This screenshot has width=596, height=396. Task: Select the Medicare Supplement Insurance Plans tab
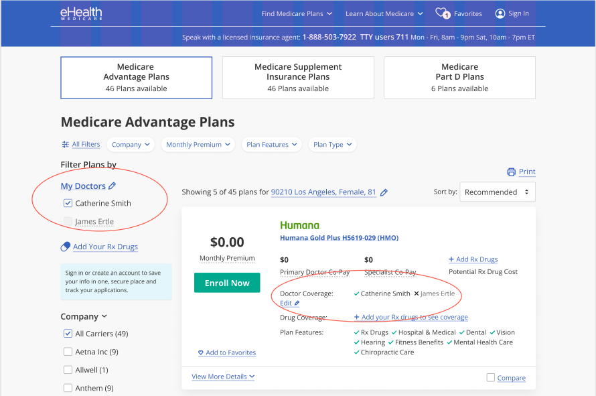298,78
